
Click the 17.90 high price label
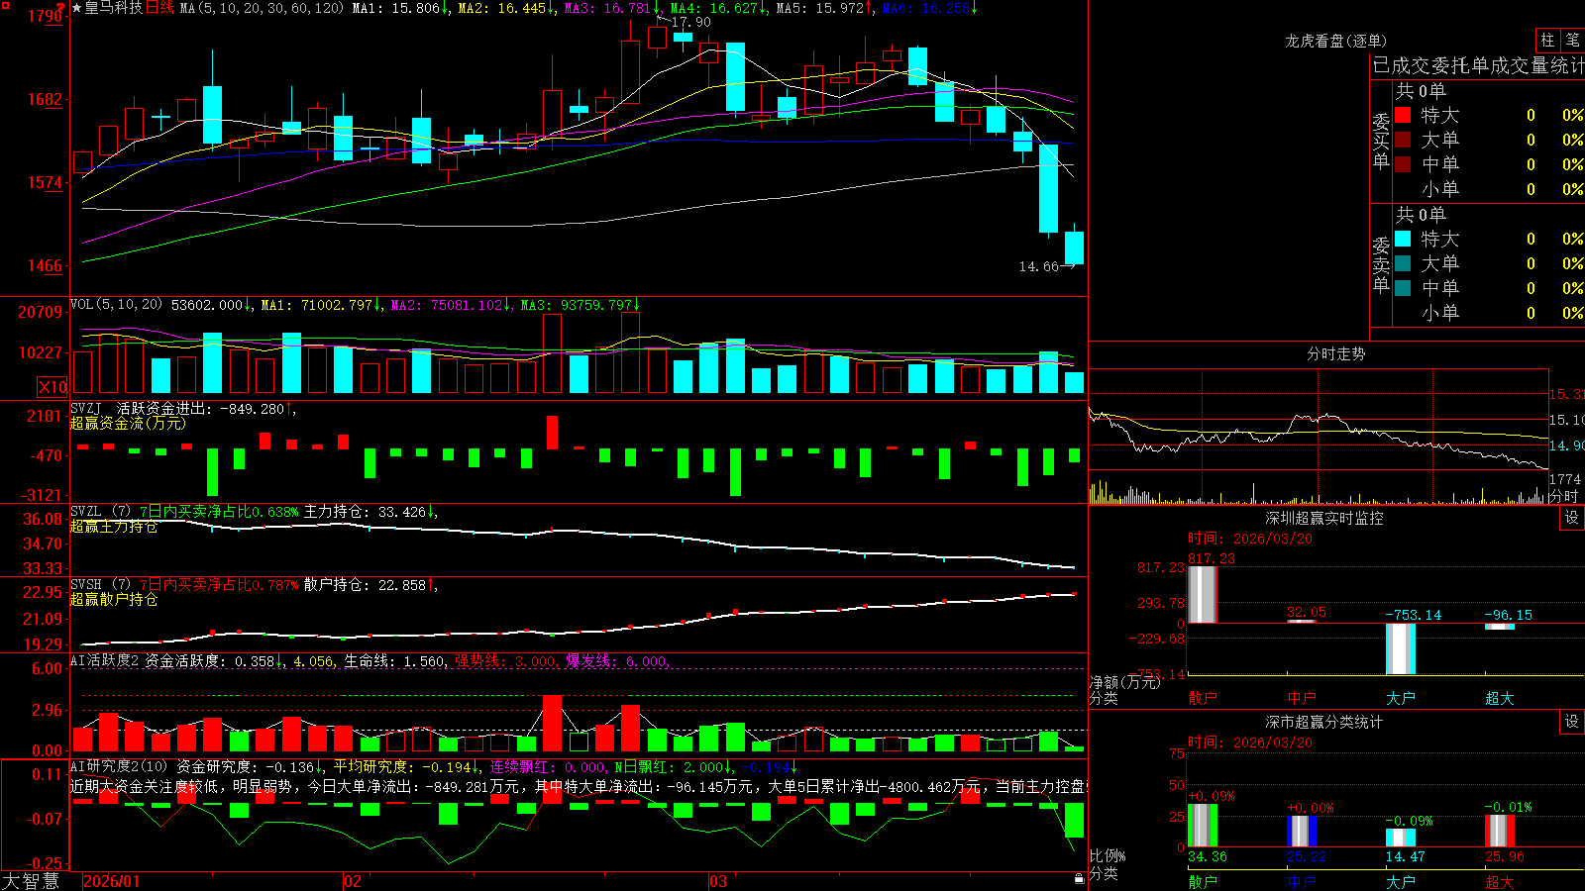[x=690, y=22]
